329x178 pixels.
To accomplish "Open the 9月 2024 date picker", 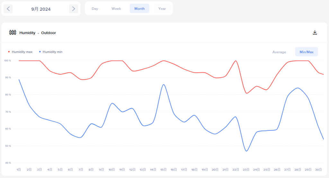I will pos(41,9).
